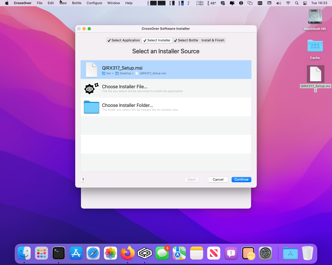
Task: Click the Wi-Fi status icon
Action: point(288,3)
